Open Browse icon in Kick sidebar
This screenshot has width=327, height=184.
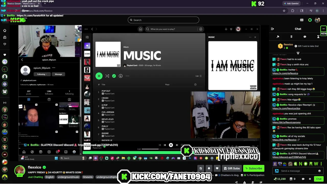coord(5,37)
